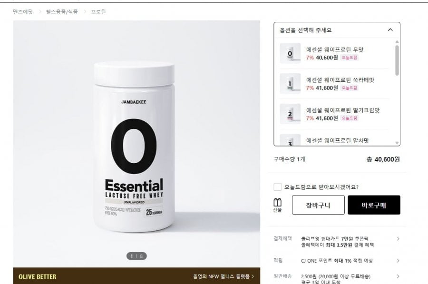Image resolution: width=428 pixels, height=284 pixels.
Task: Click the image page indicator 1 | 8
Action: point(136,256)
